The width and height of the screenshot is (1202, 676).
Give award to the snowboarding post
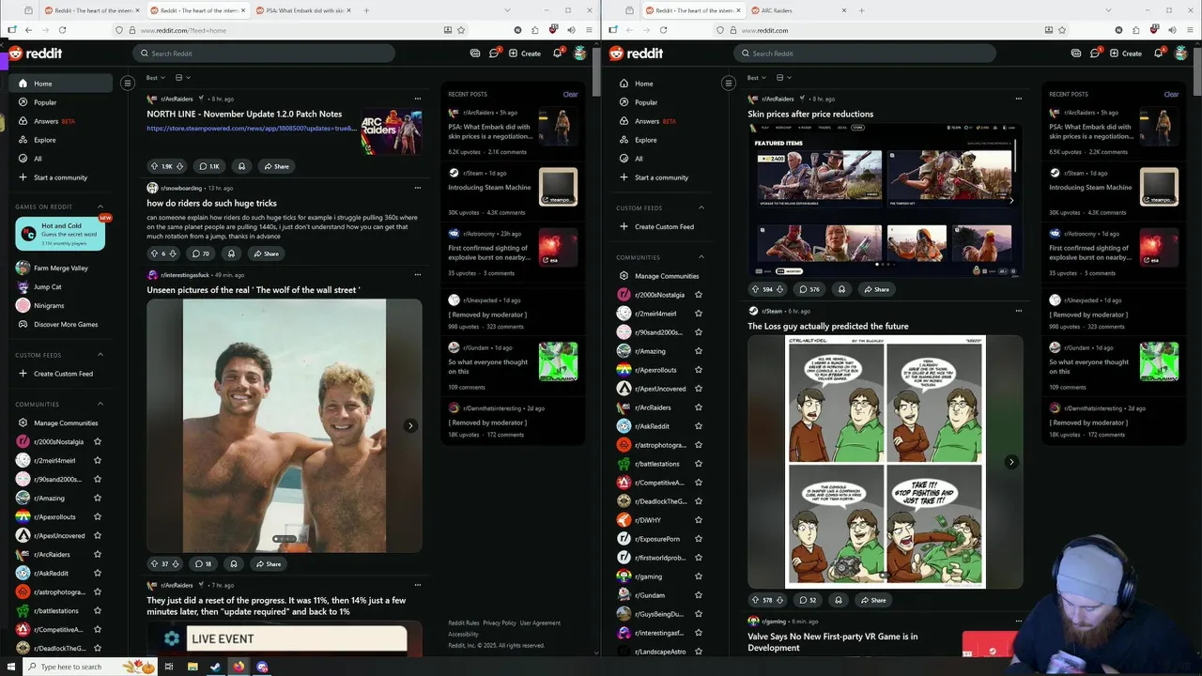pos(231,253)
